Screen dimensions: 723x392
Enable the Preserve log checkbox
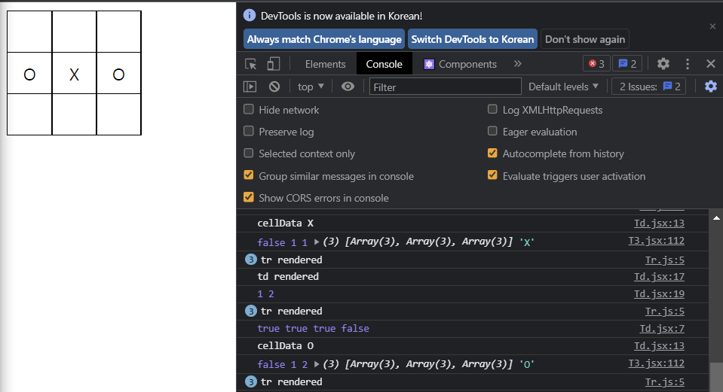(x=249, y=131)
